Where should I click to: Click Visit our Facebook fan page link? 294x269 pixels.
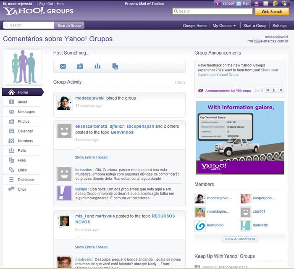[225, 267]
